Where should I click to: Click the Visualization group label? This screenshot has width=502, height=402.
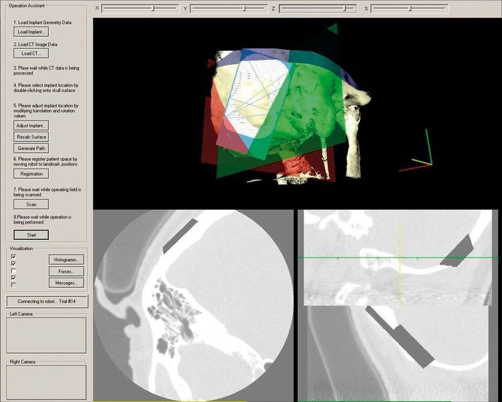[21, 249]
